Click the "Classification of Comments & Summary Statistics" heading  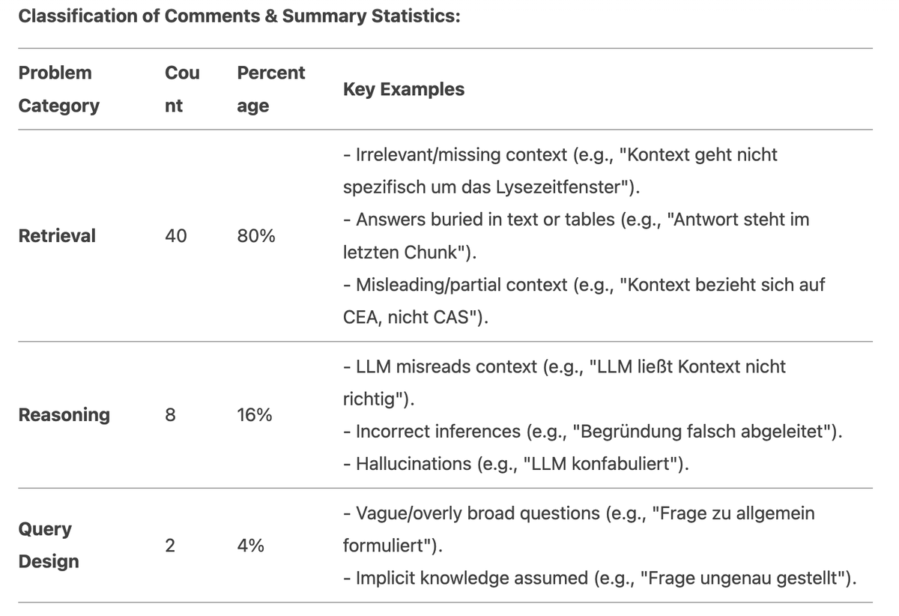(x=239, y=16)
